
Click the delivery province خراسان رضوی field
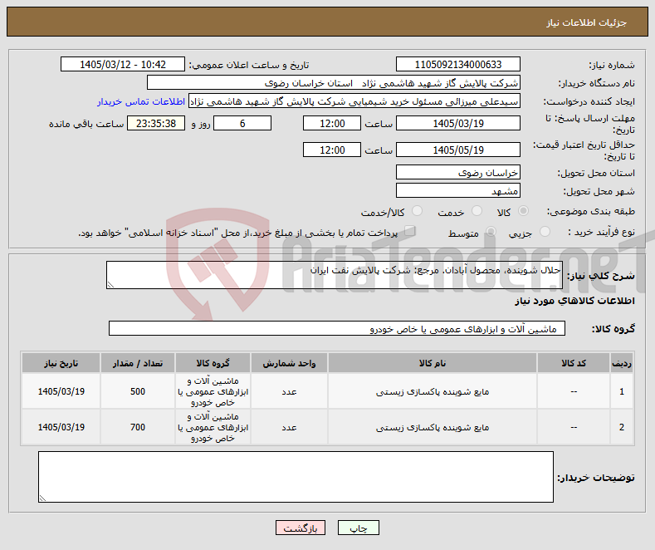coord(457,172)
